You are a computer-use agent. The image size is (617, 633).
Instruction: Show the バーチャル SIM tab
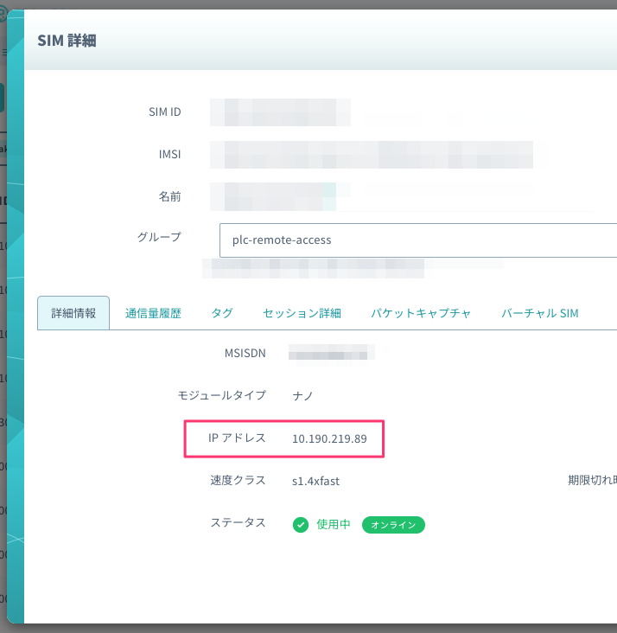[x=540, y=313]
